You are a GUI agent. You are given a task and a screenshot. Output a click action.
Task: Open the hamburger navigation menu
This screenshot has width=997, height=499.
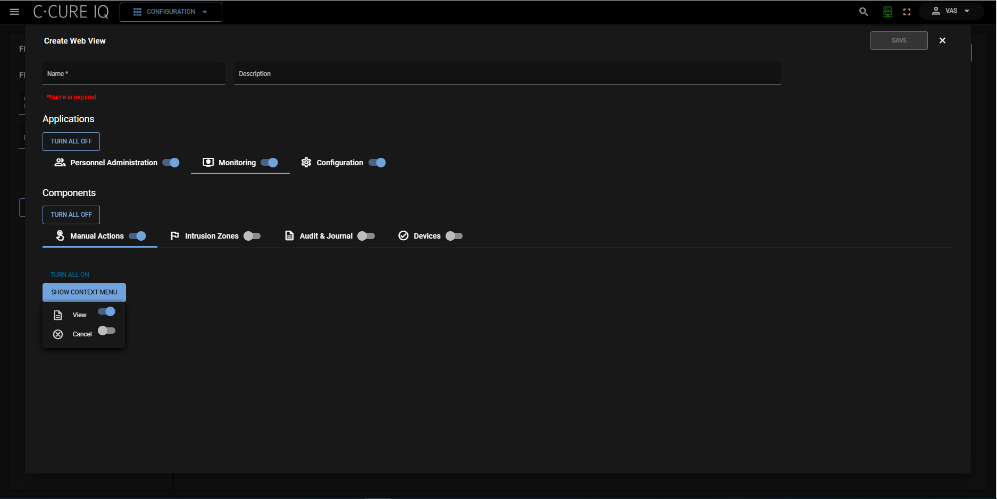(14, 12)
